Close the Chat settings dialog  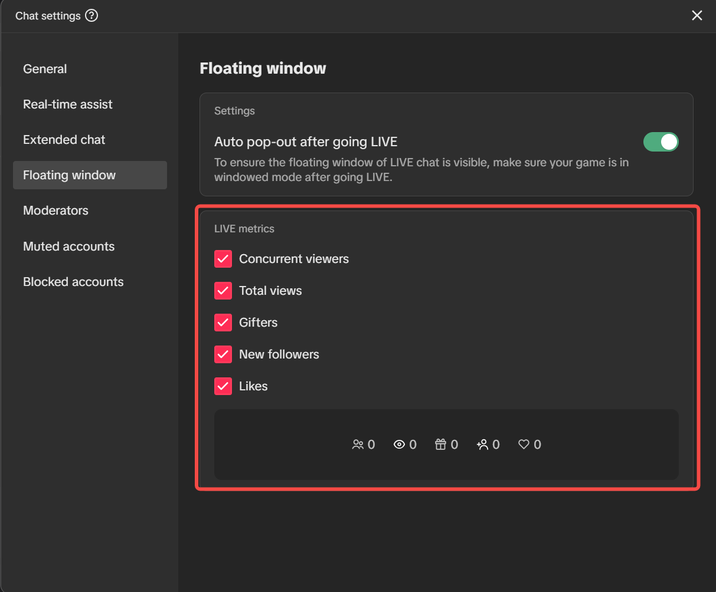coord(697,15)
